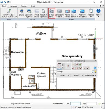
Task: Click the Dołącz obraz attach image icon
Action: tap(52, 13)
